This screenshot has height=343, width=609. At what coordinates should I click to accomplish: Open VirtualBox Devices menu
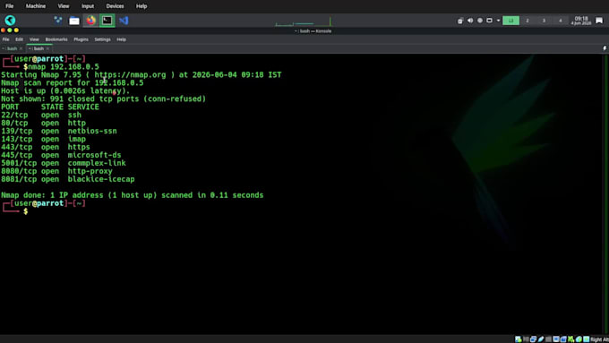click(x=115, y=6)
